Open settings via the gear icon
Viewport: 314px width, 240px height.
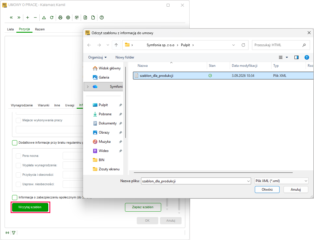point(68,17)
